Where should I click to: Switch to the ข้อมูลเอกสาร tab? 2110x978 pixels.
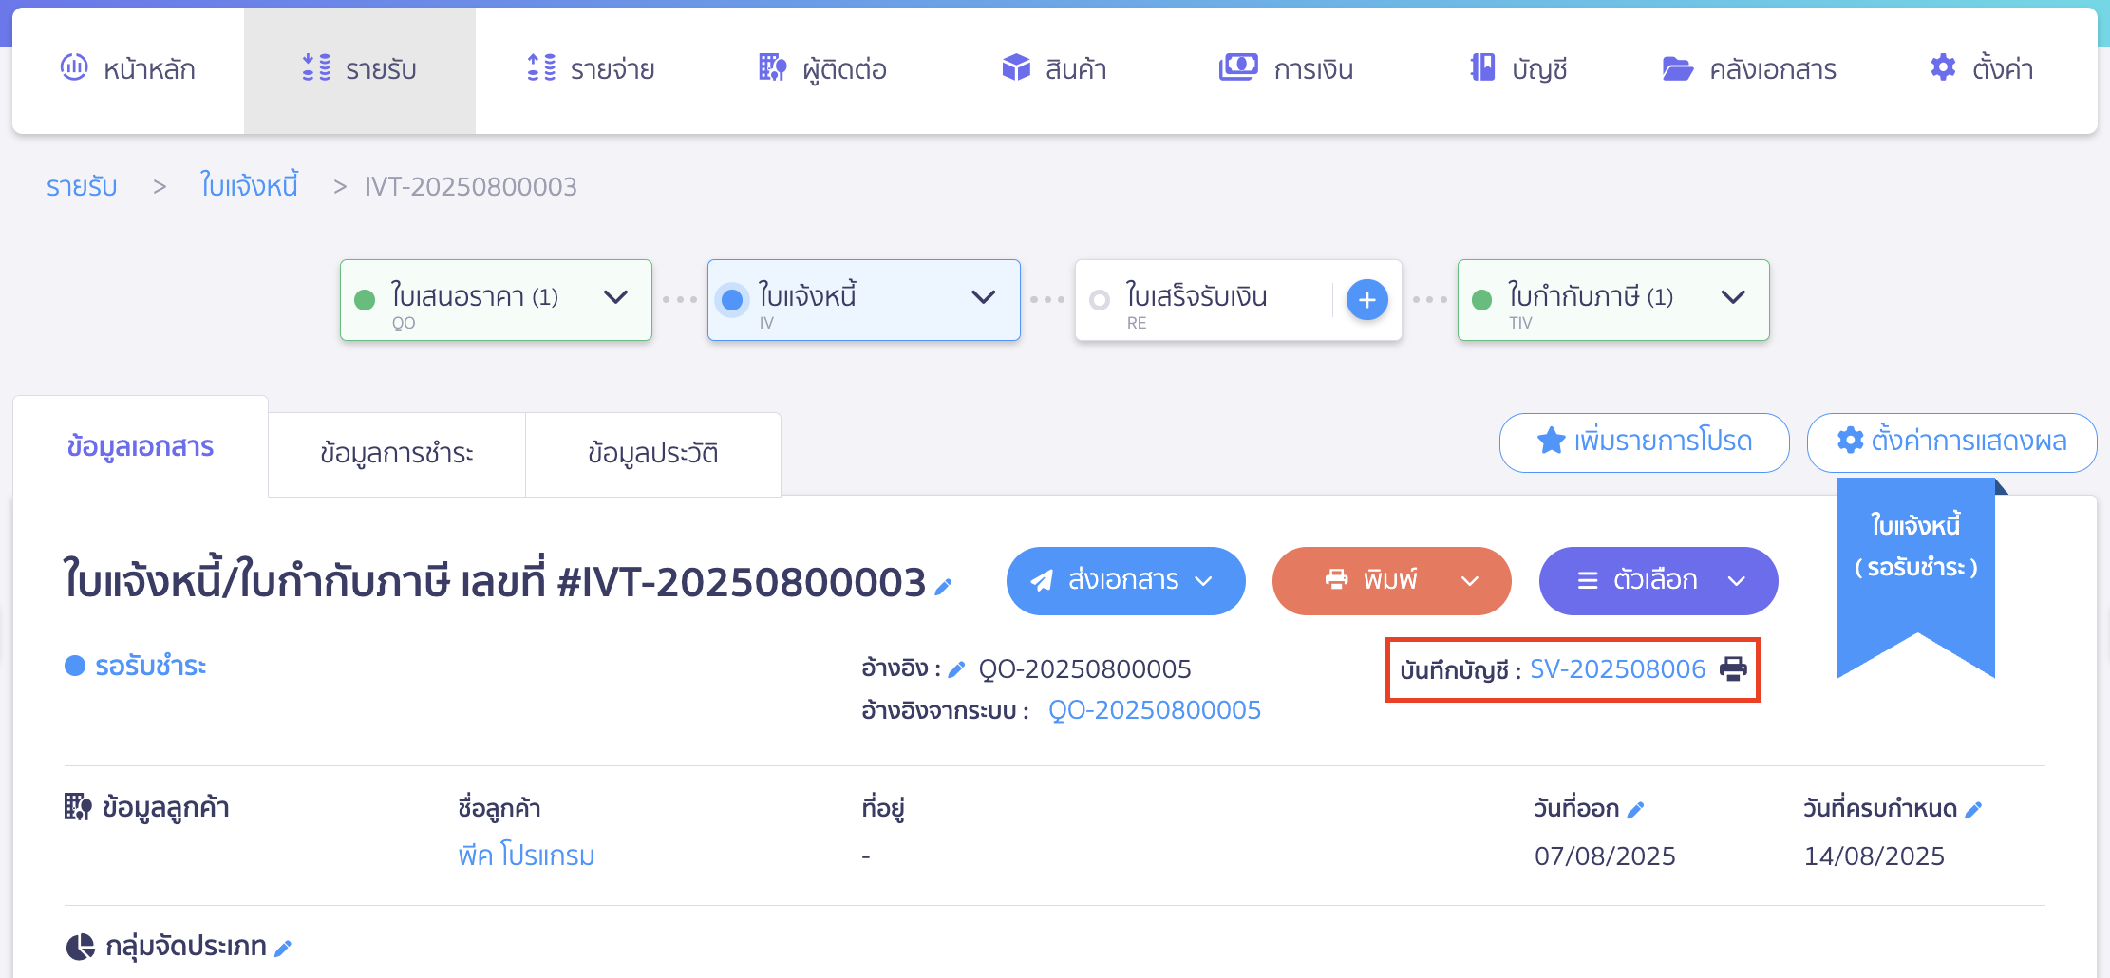(141, 446)
